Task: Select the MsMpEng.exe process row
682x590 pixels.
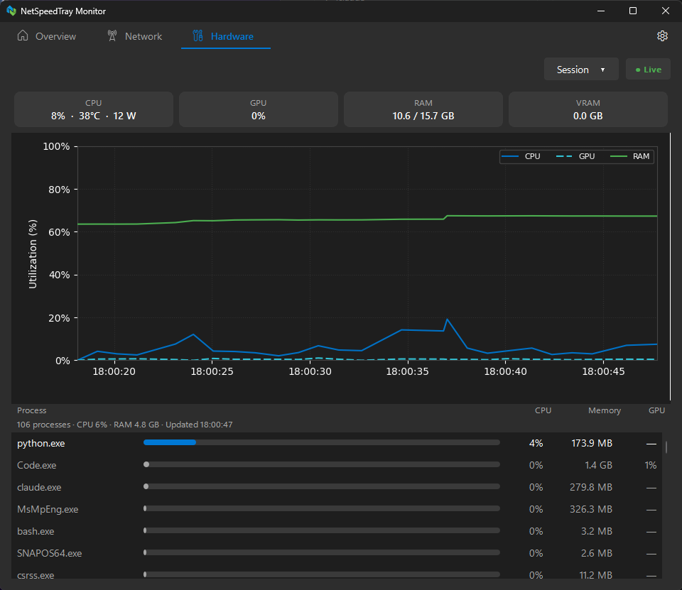Action: (x=337, y=509)
